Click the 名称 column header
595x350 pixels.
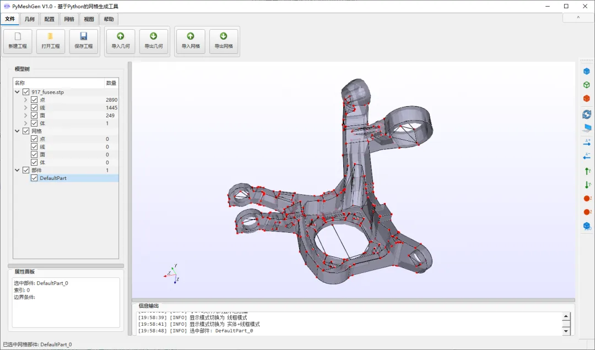click(x=58, y=83)
